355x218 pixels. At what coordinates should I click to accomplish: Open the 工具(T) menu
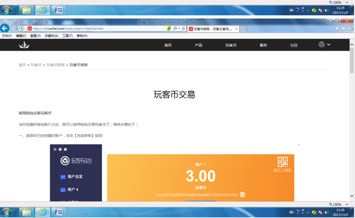tap(68, 35)
